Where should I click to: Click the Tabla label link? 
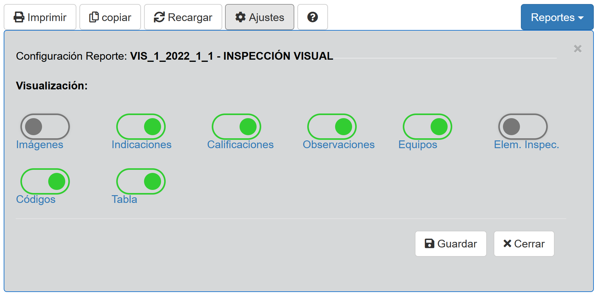point(124,199)
